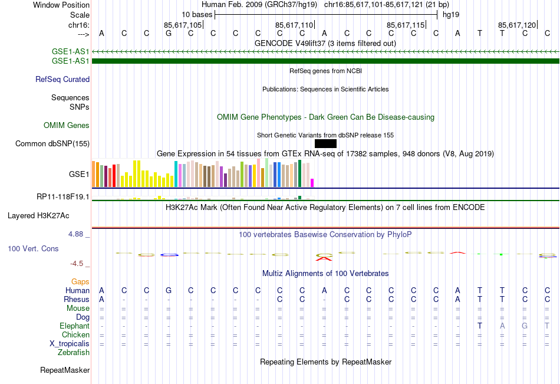Click the 'hg19' label beside the scale bar
This screenshot has width=560, height=384.
(x=451, y=15)
